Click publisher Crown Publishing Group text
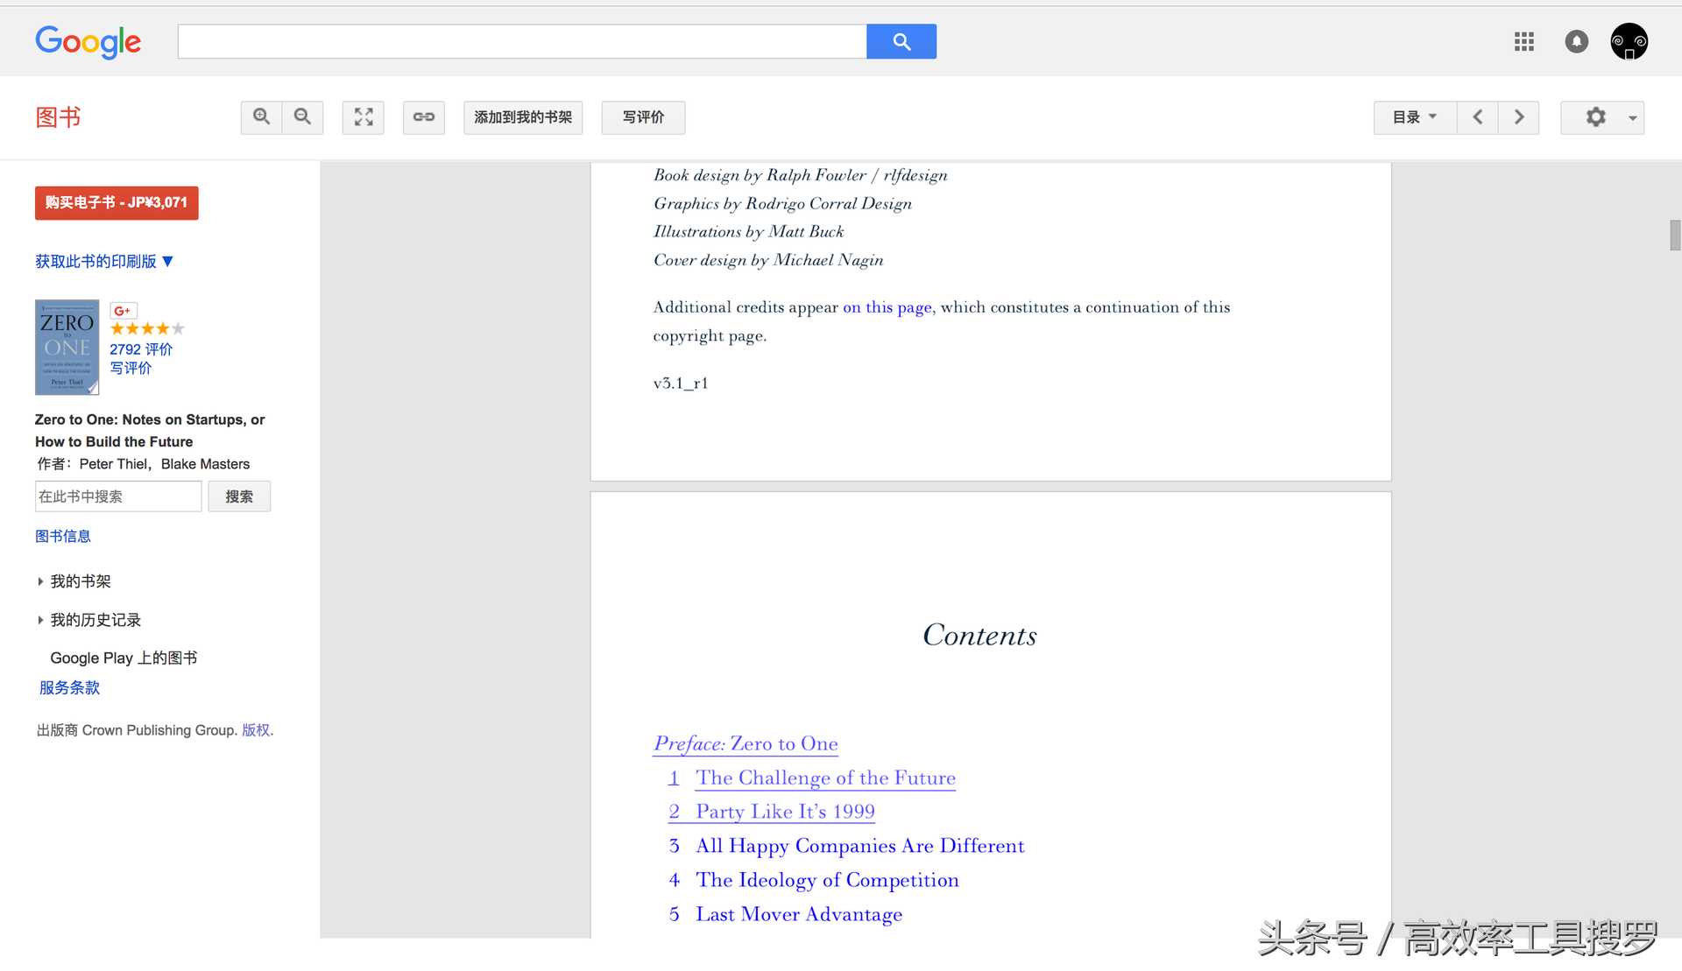 click(x=159, y=730)
